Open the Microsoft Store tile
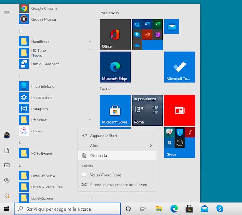Viewport: 242px width, 215px height. [115, 110]
